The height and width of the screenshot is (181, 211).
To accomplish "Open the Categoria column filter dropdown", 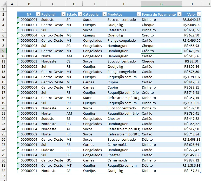I will (104, 14).
